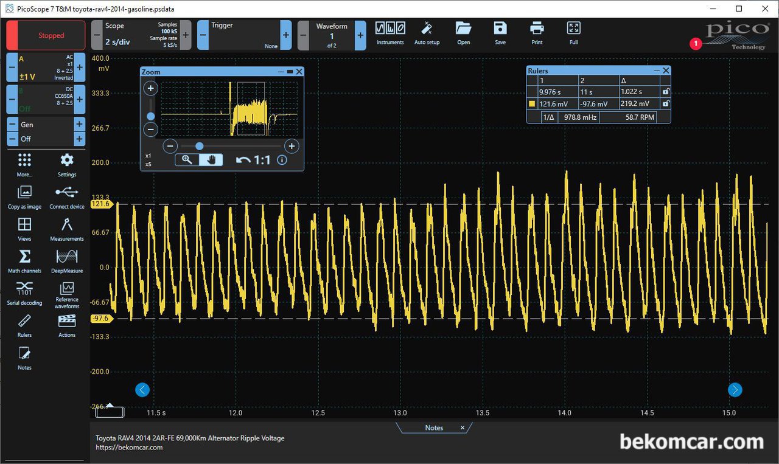Click the vertical zoom slider handle
779x464 pixels.
(151, 116)
